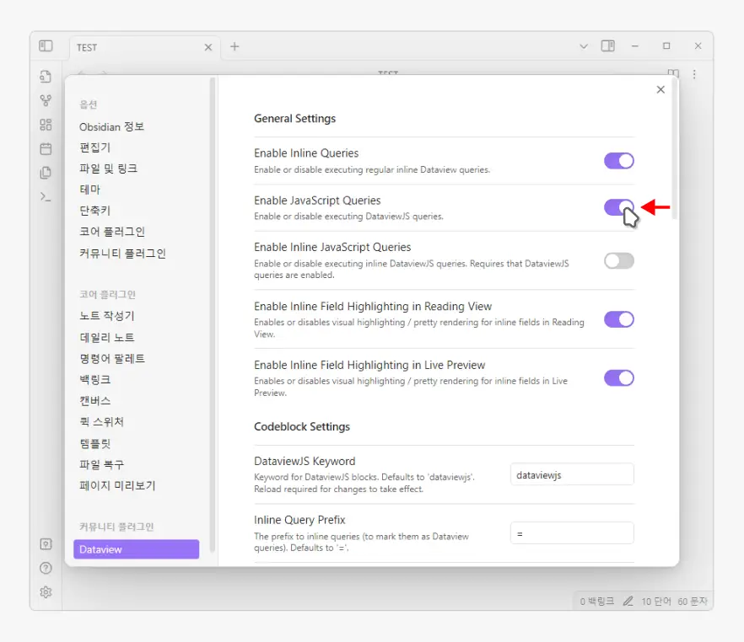Select the Dataview plugin settings entry
The width and height of the screenshot is (744, 642).
point(136,548)
